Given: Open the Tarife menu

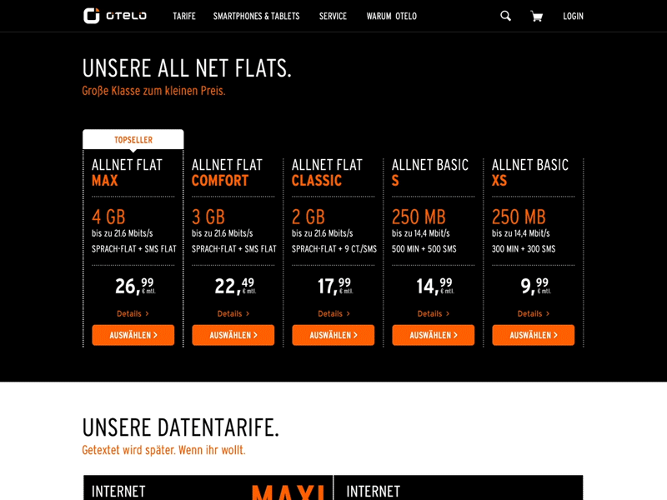Looking at the screenshot, I should pyautogui.click(x=184, y=16).
